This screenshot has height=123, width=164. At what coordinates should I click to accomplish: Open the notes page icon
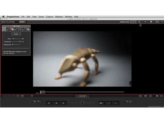[x=151, y=96]
